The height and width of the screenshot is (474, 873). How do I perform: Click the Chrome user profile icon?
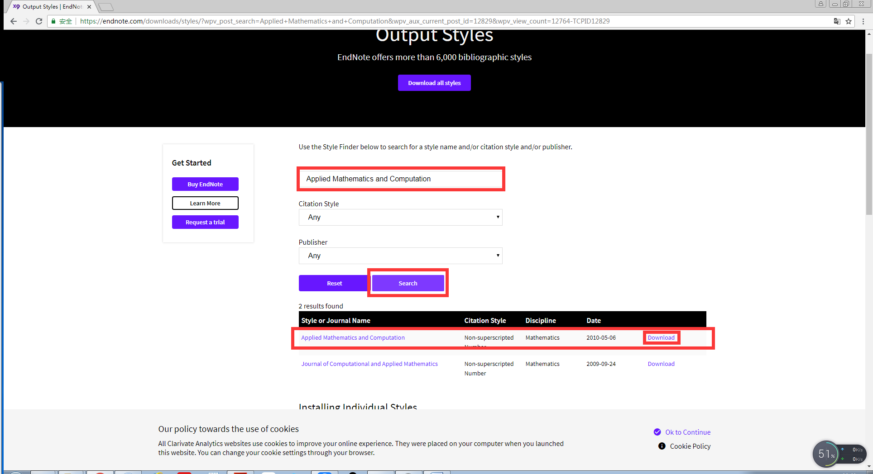click(820, 4)
